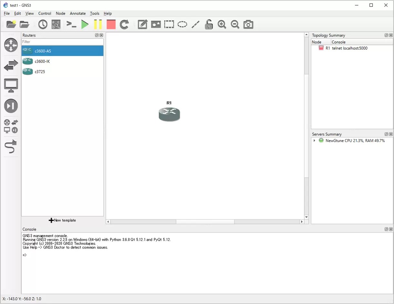Float the Topology Summary panel
The width and height of the screenshot is (394, 304).
386,35
